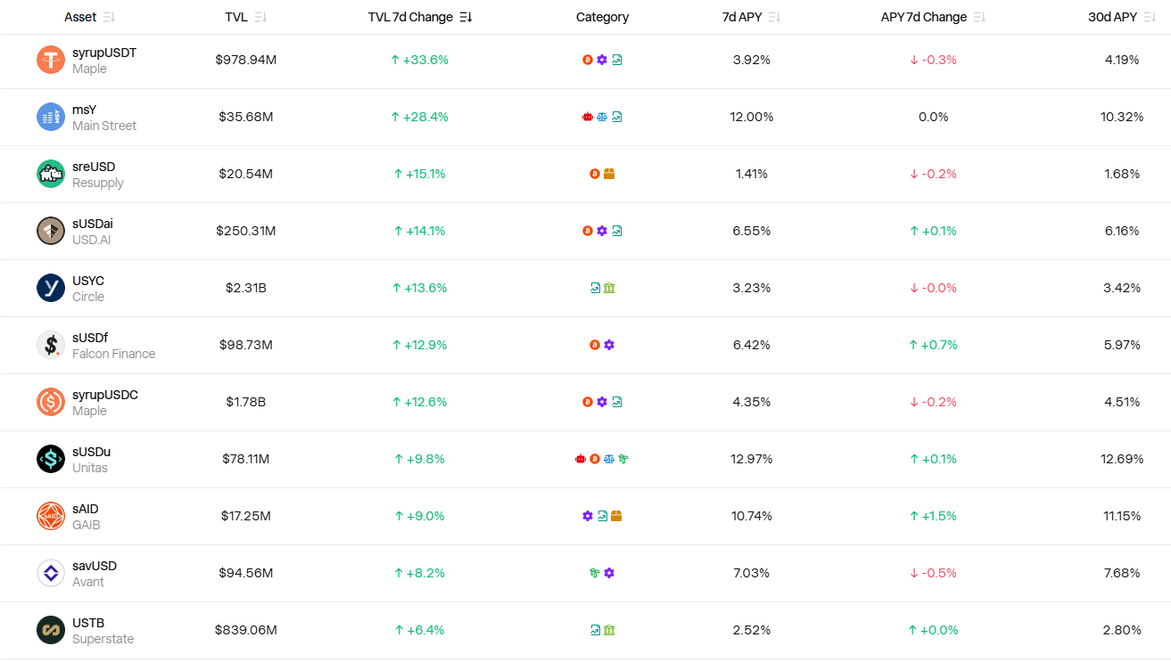Click the $2.31B TVL value
Screen dimensions: 1171x662
(x=246, y=288)
